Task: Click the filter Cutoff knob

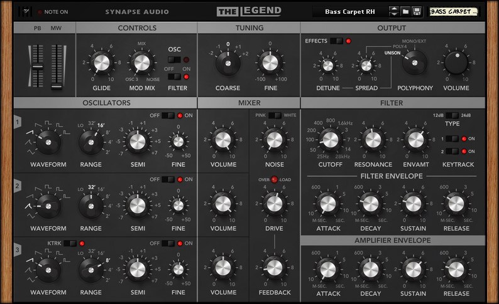Action: point(329,139)
